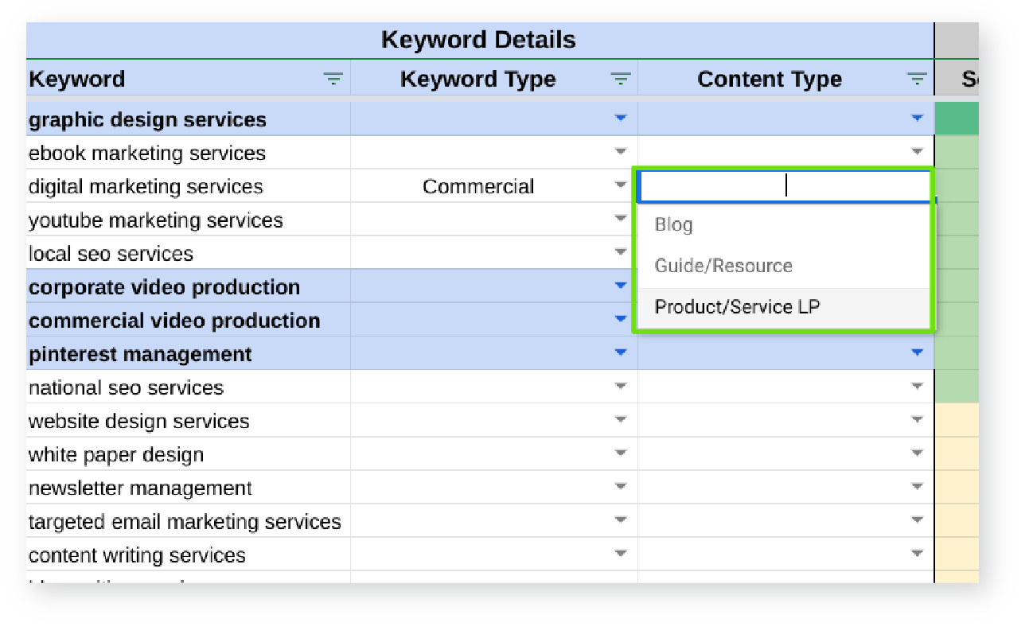Click the open Content Type input field
The height and width of the screenshot is (642, 1033).
(x=784, y=186)
